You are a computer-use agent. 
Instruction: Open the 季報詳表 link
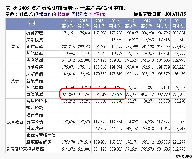[x=79, y=14]
